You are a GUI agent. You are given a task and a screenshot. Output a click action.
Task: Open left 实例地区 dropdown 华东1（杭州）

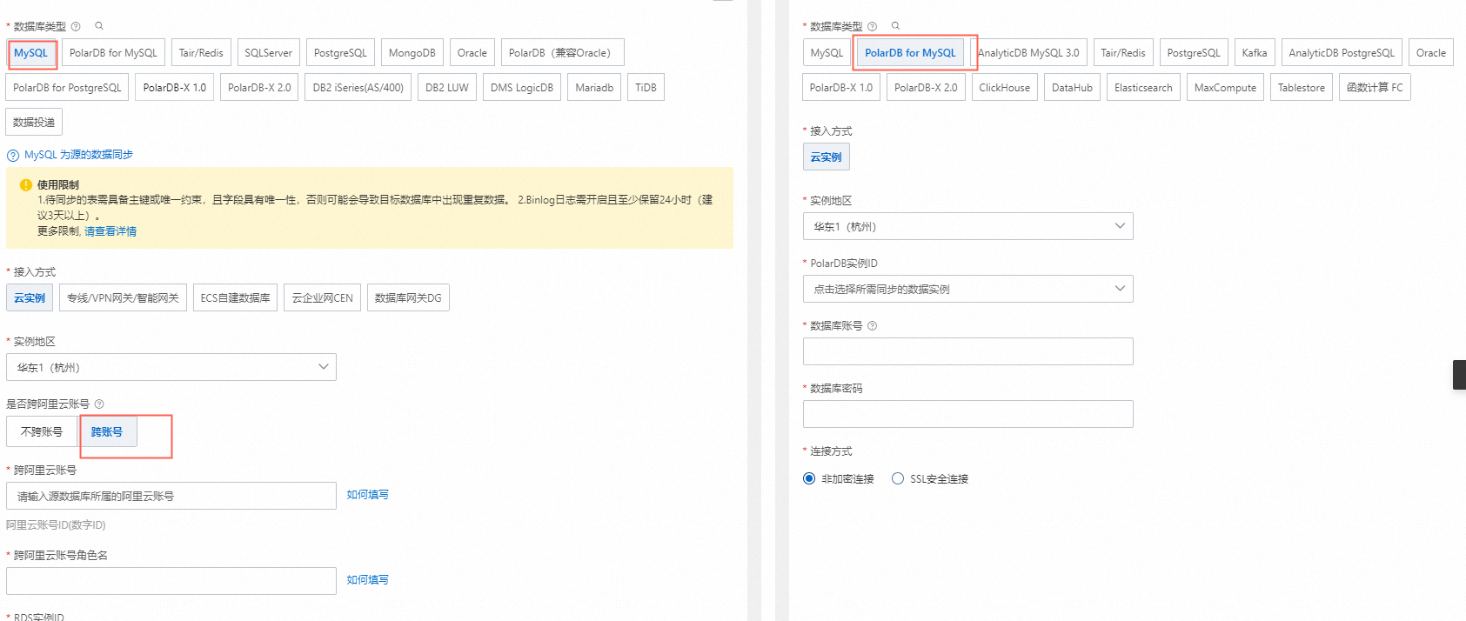tap(171, 367)
